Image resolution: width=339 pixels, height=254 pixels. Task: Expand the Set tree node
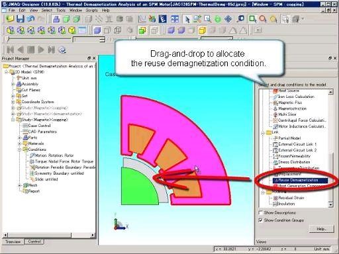13,96
